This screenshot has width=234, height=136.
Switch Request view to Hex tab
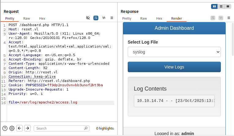click(42, 18)
